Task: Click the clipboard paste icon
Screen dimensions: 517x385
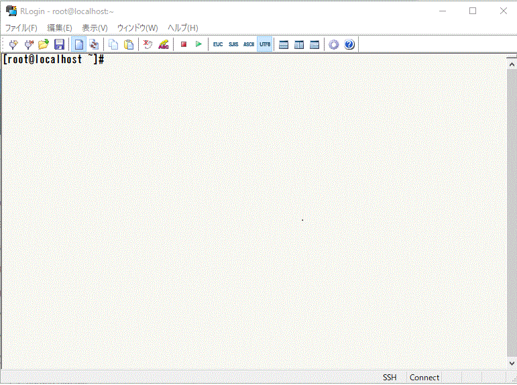Action: pyautogui.click(x=129, y=44)
